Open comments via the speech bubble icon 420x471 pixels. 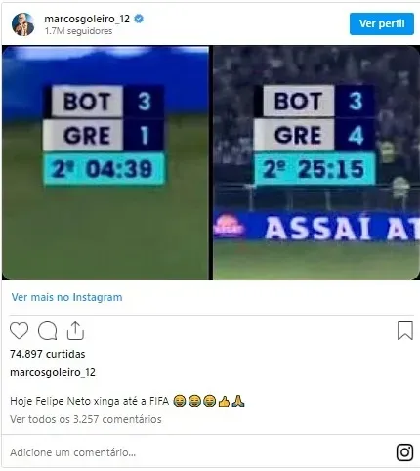[x=48, y=331]
